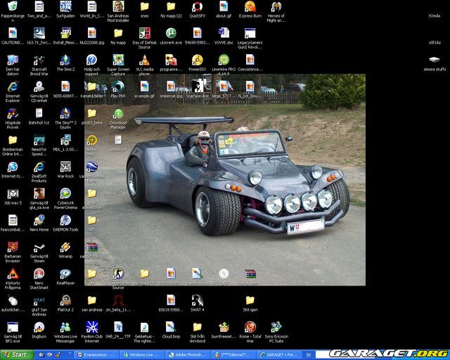Launch Nero StartSmart

pyautogui.click(x=39, y=274)
